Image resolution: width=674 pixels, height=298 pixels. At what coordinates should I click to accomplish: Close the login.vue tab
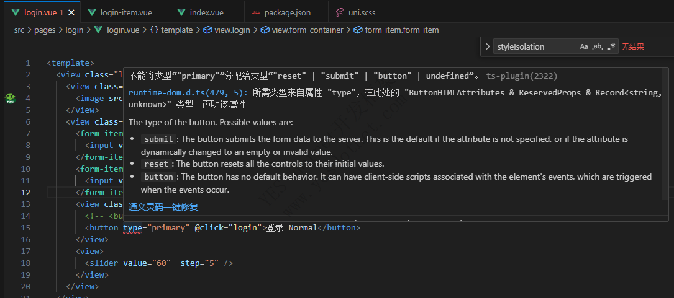tap(71, 12)
